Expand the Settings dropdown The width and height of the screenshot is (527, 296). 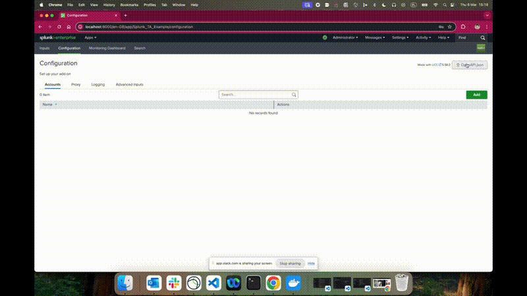[x=401, y=37]
